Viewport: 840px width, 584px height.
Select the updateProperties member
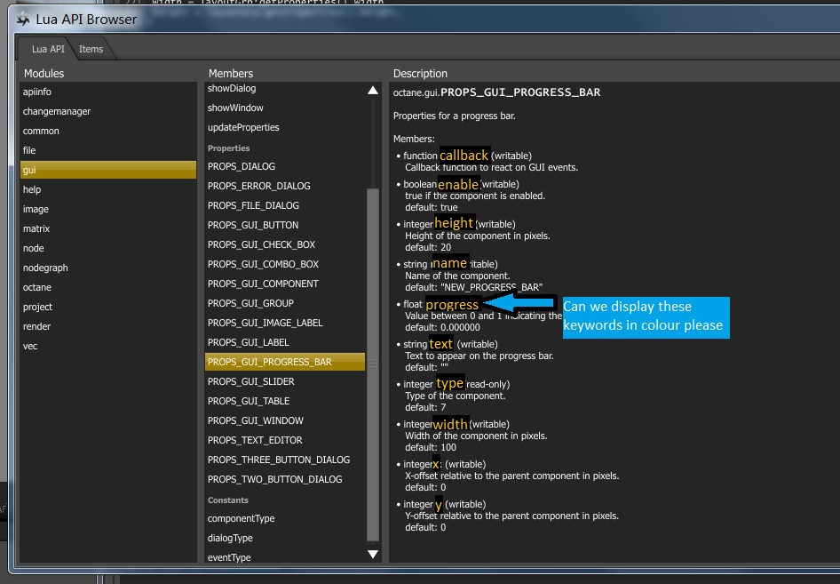[285, 128]
